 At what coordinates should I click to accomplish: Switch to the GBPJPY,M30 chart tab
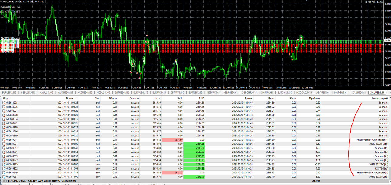tap(177, 93)
